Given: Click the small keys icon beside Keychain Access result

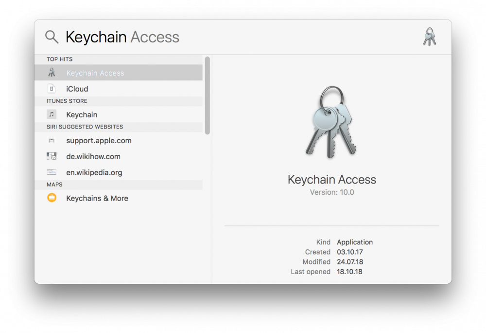Looking at the screenshot, I should pyautogui.click(x=52, y=73).
